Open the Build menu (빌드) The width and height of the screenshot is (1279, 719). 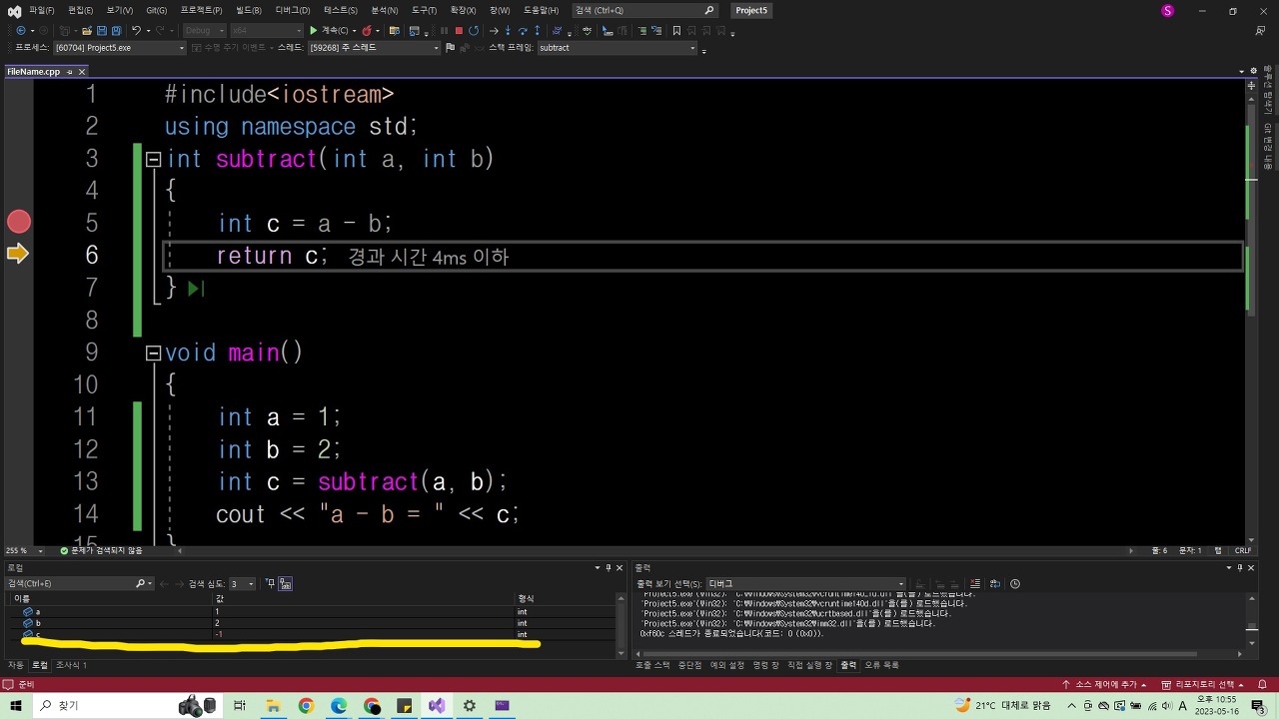[249, 10]
